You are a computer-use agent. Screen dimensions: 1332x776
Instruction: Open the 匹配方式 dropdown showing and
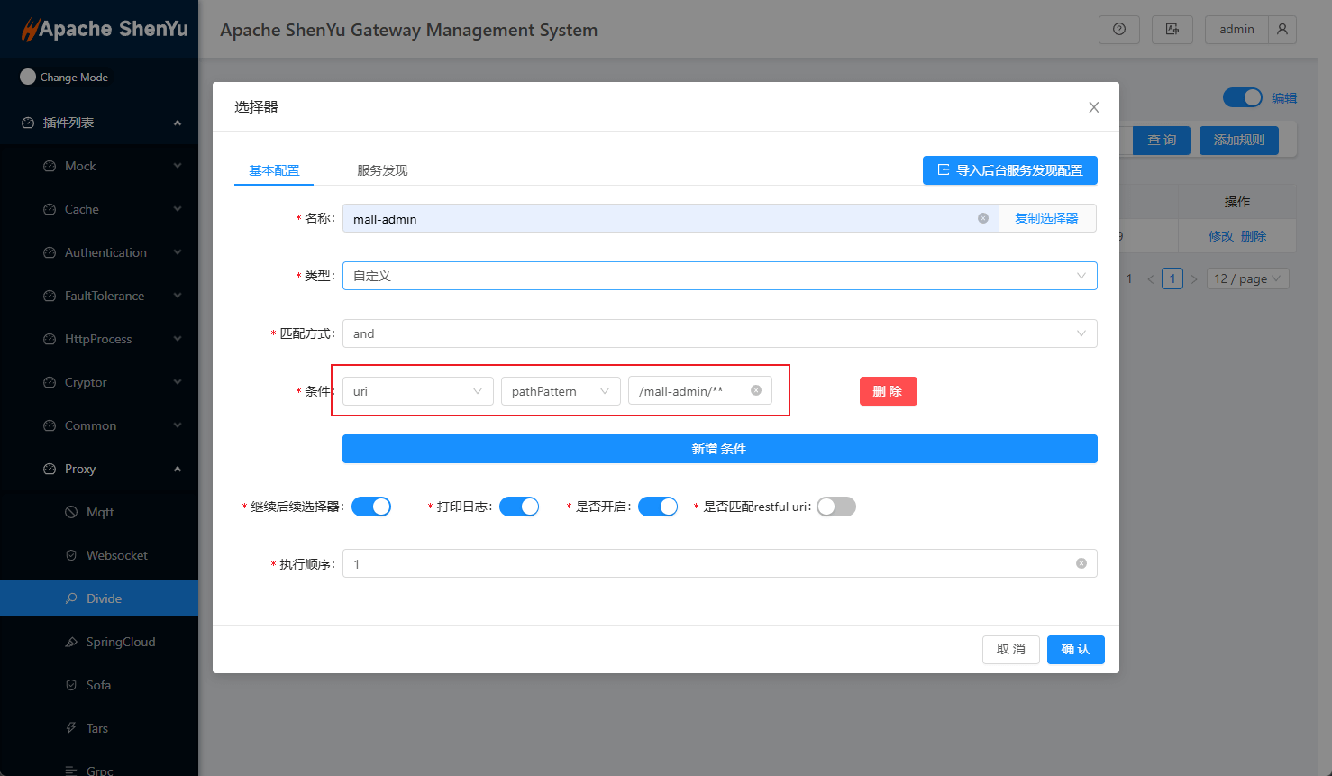click(719, 333)
